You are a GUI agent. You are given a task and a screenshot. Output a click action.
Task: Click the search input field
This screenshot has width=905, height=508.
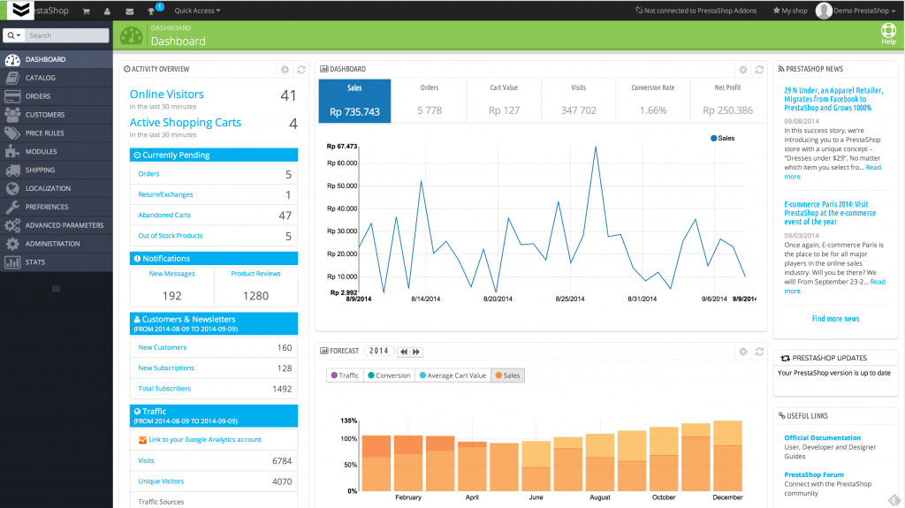(x=66, y=36)
